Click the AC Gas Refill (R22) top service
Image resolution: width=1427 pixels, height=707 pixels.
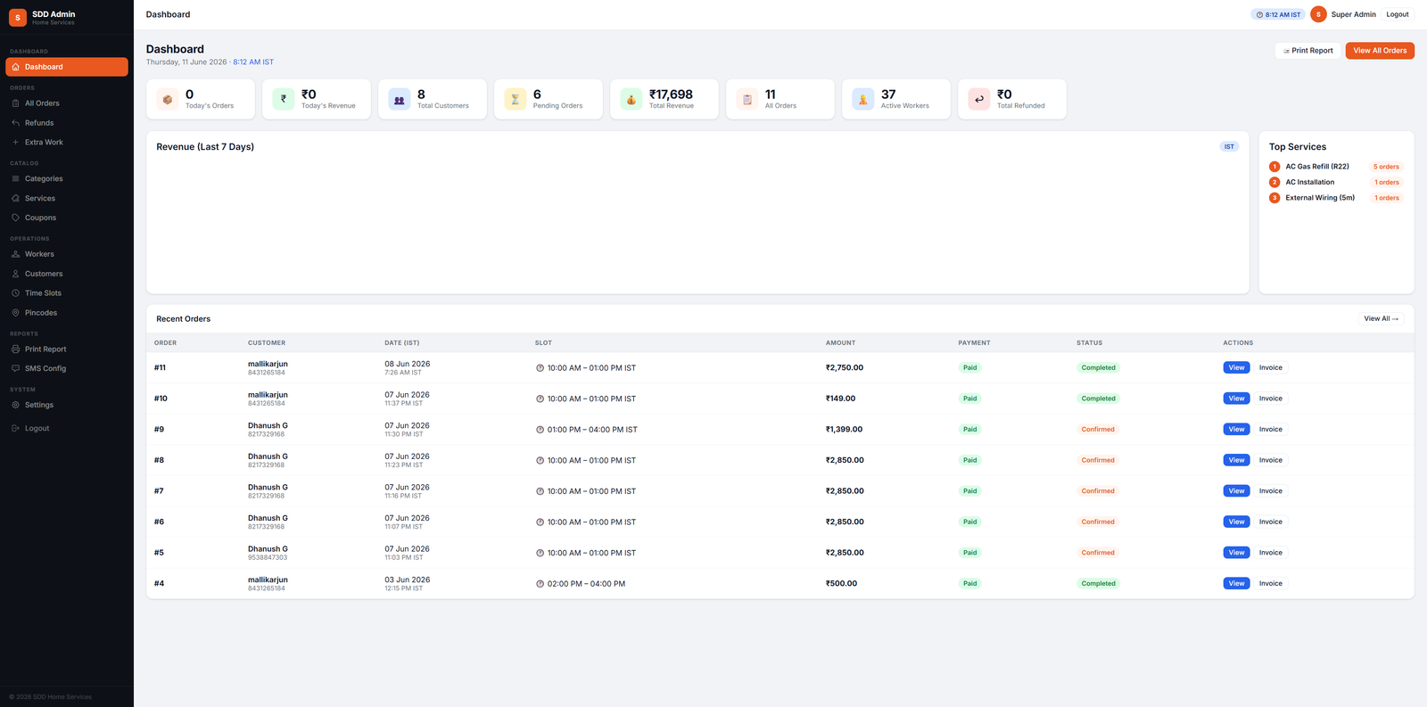tap(1317, 167)
